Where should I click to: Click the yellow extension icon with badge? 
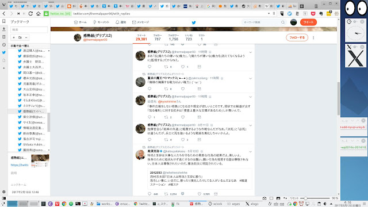(x=329, y=13)
